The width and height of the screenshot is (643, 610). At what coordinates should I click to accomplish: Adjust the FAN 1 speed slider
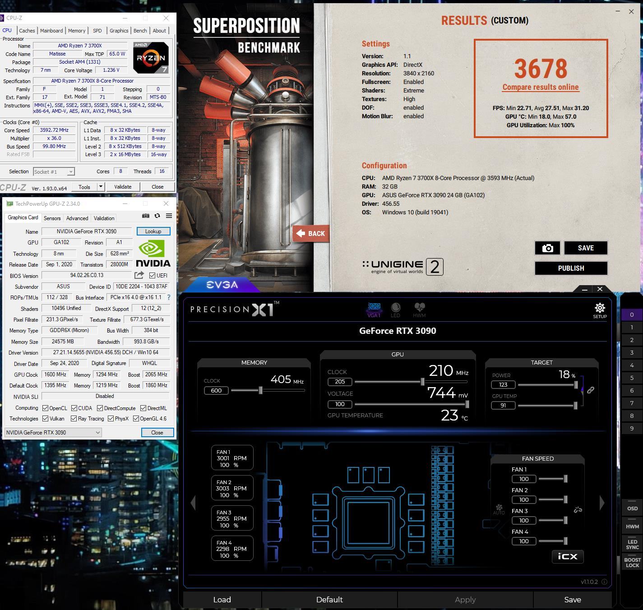tap(565, 479)
